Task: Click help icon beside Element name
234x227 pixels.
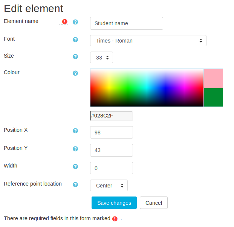Action: pyautogui.click(x=75, y=22)
